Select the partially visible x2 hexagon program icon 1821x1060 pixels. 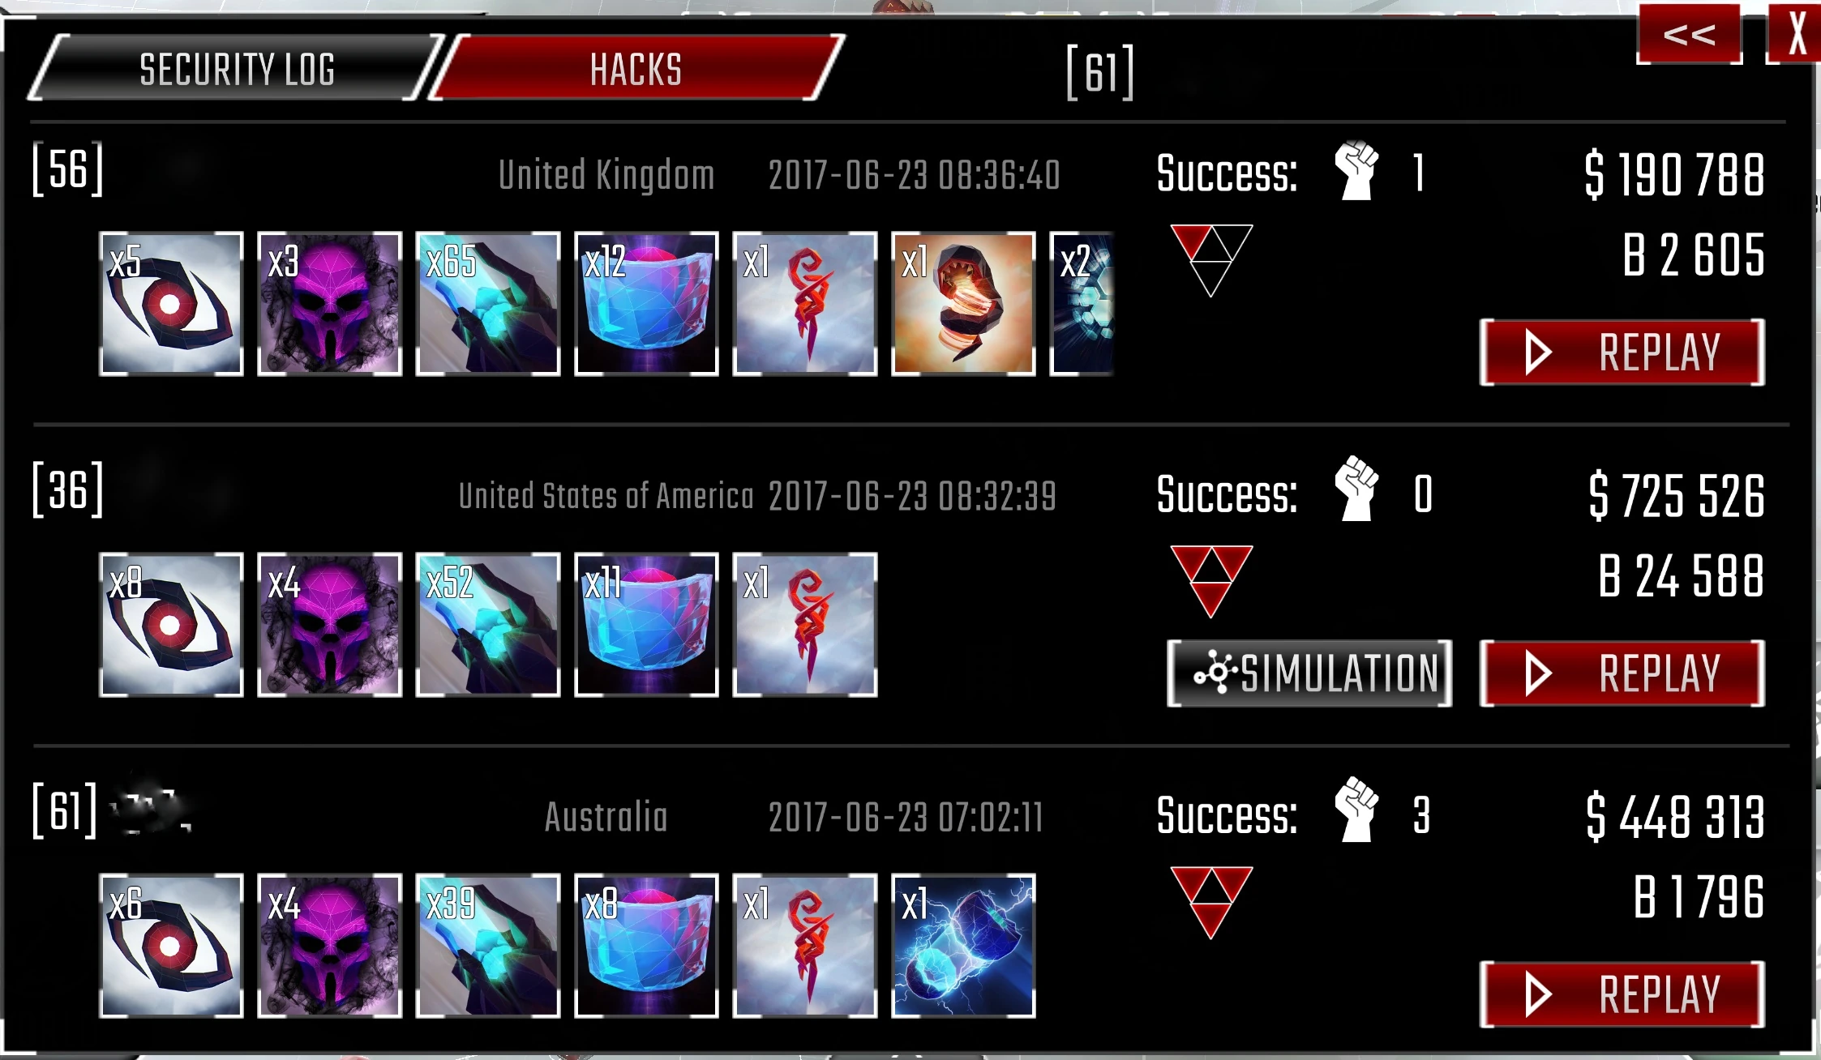point(1082,304)
